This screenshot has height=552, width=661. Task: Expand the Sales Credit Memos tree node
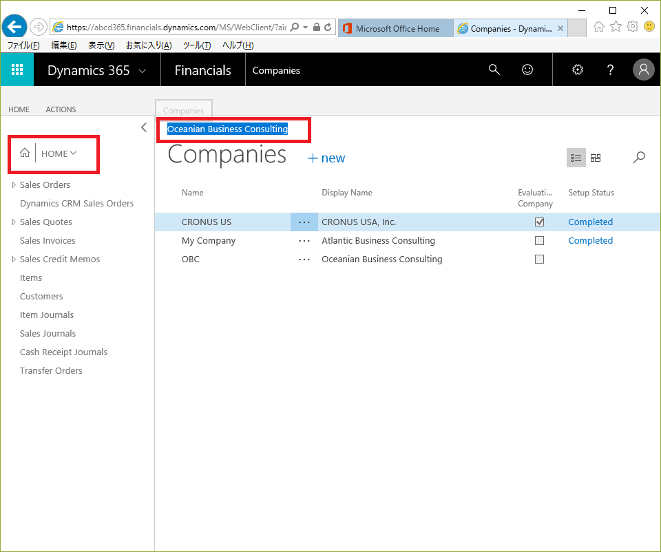(x=14, y=259)
